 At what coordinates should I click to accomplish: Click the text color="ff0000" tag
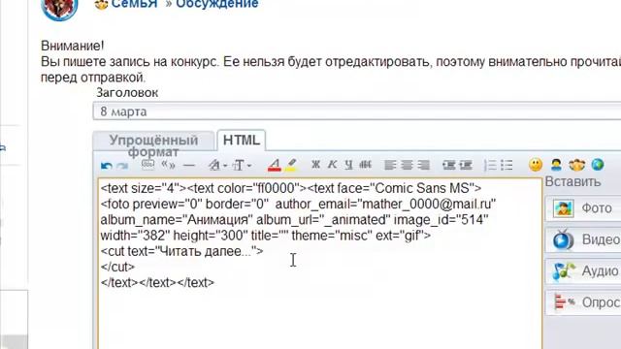coord(247,188)
